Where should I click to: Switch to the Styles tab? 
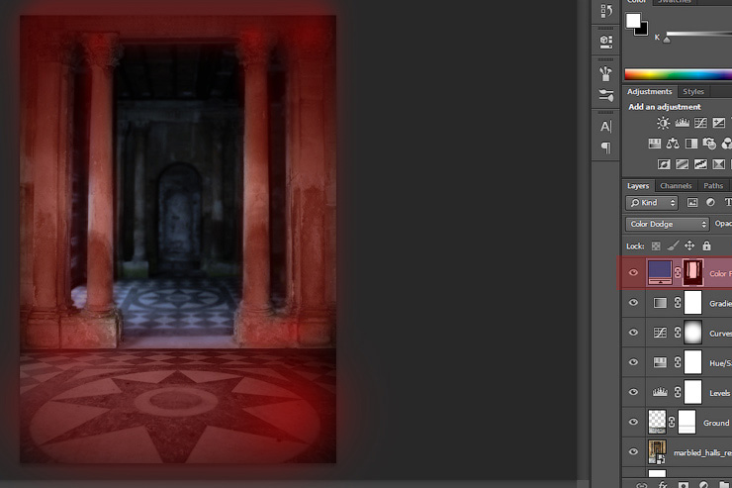point(693,92)
